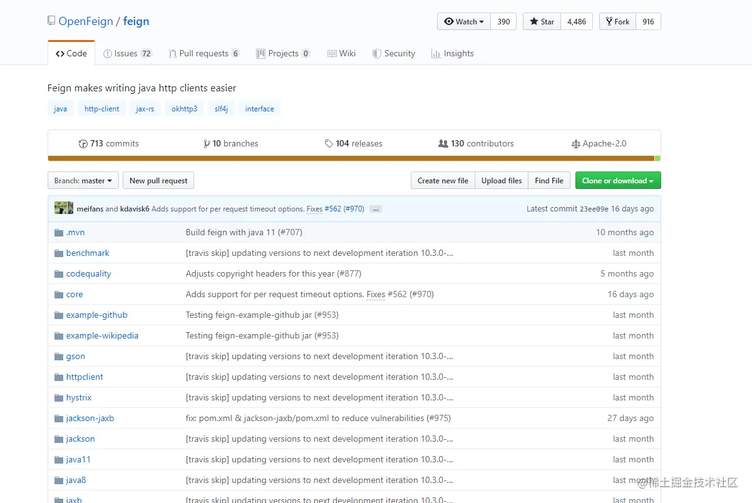Click the Upload files button
This screenshot has width=752, height=503.
point(502,180)
